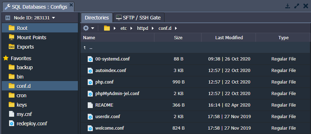Open Exports in the sidebar
Viewport: 311px width, 134px height.
pos(25,47)
